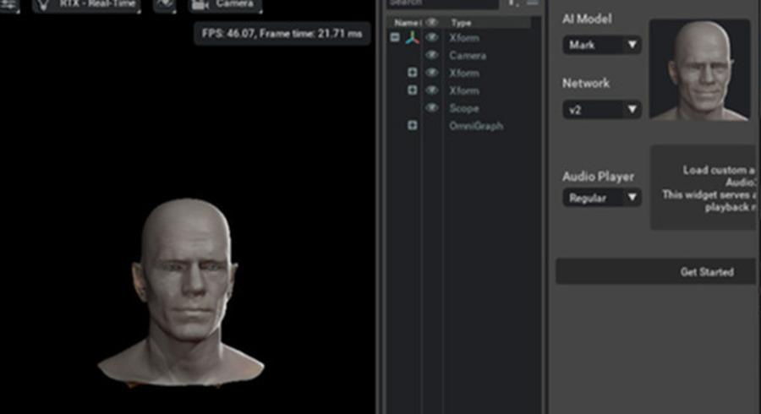
Task: Collapse the root Xform tree node
Action: (395, 38)
